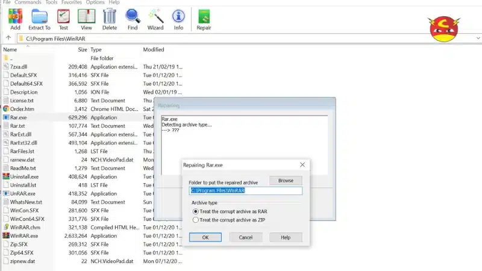This screenshot has width=482, height=271.
Task: Click OK in the Repairing Rar.exe dialog
Action: pos(205,237)
